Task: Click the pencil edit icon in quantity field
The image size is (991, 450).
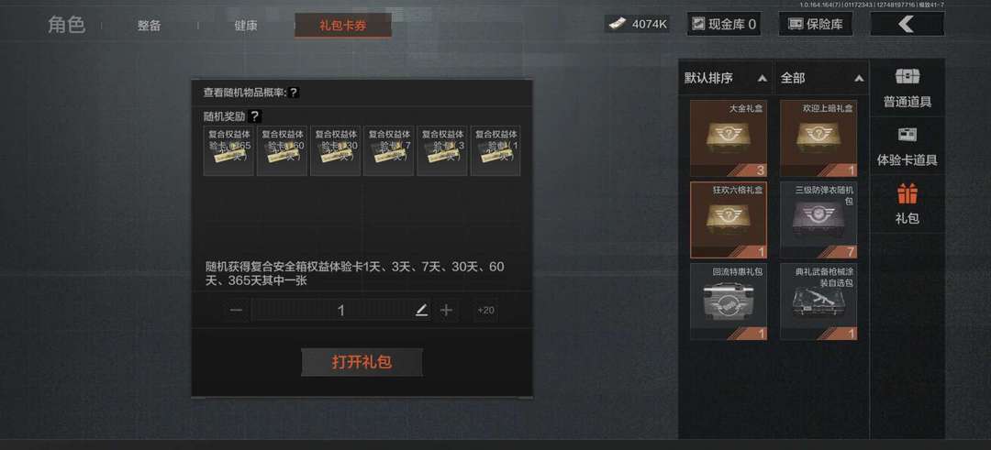Action: [x=421, y=310]
